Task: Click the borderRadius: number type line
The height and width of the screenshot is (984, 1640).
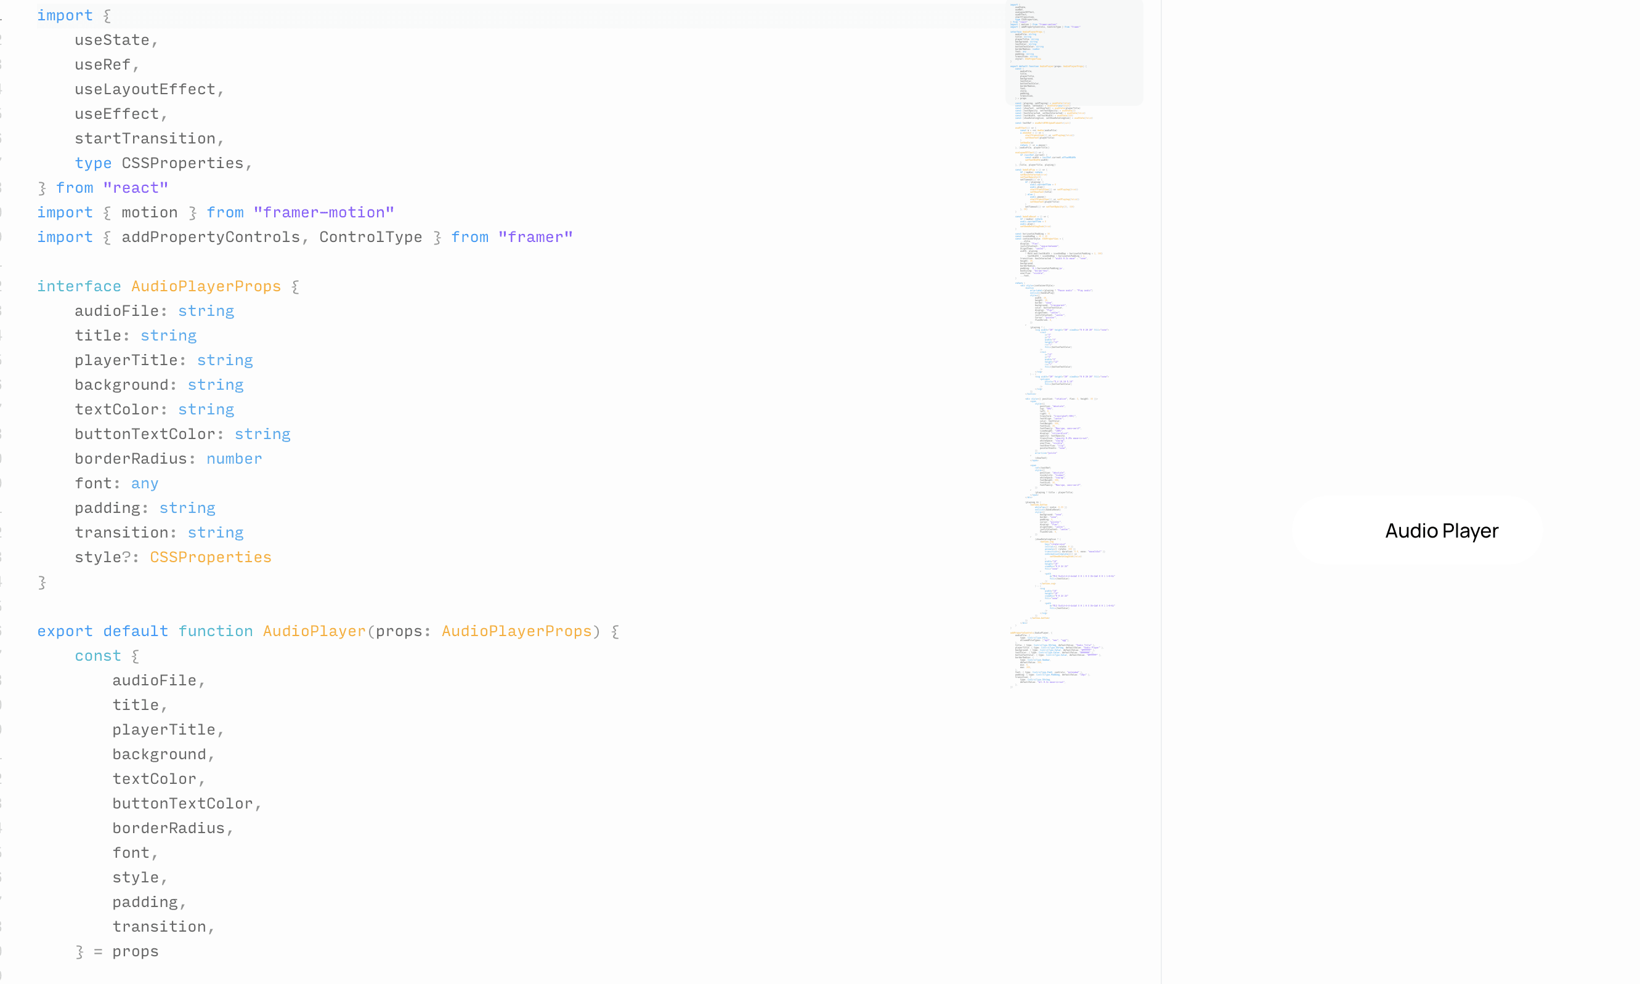Action: [x=168, y=458]
